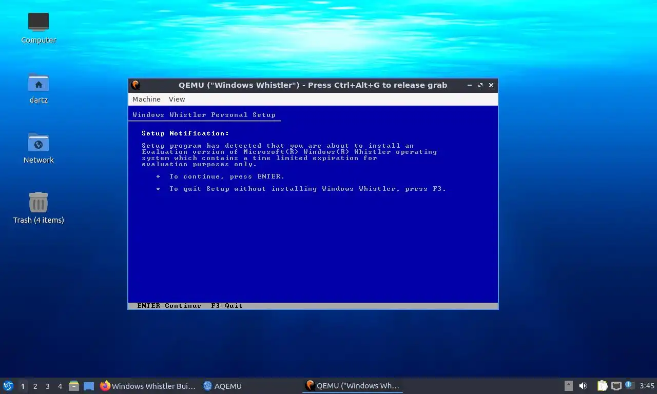Open the Machine menu in QEMU
This screenshot has width=657, height=394.
coord(146,99)
